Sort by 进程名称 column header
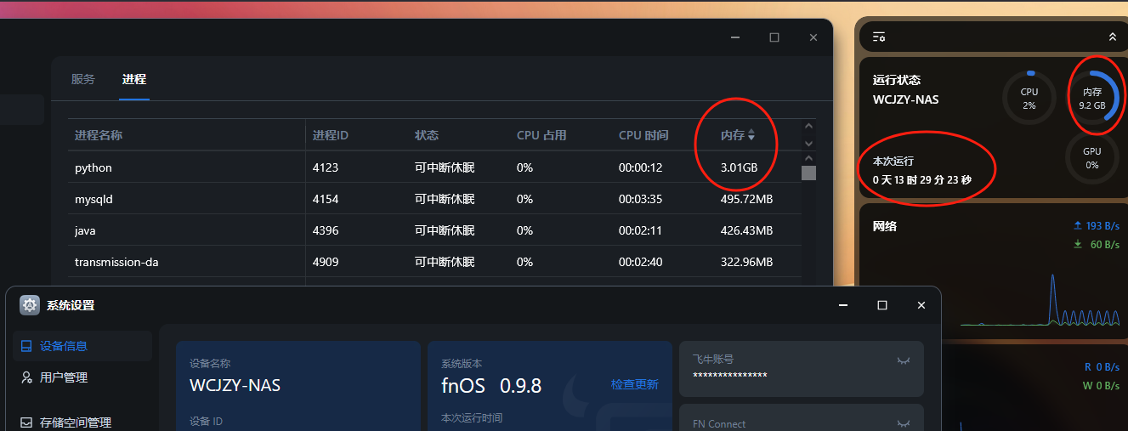The width and height of the screenshot is (1128, 431). click(x=99, y=135)
